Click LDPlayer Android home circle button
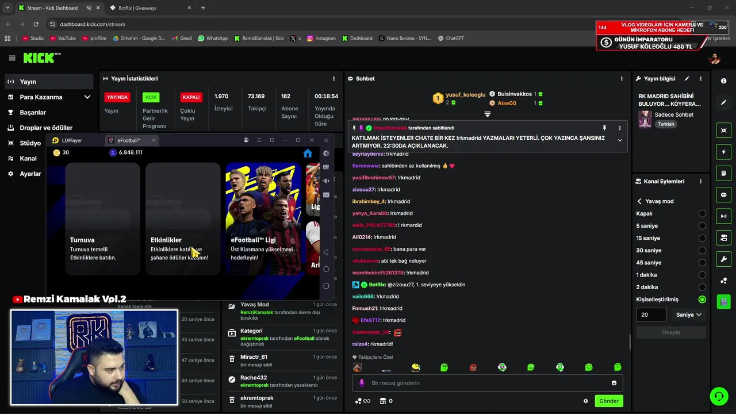 (x=326, y=269)
